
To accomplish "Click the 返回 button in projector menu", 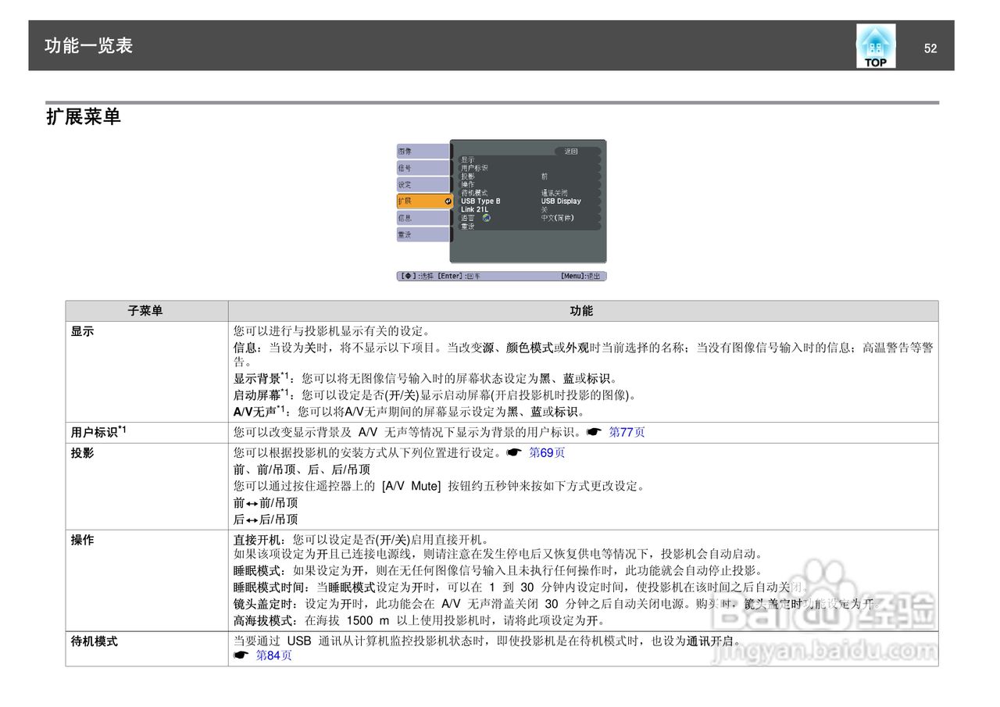I will tap(578, 152).
